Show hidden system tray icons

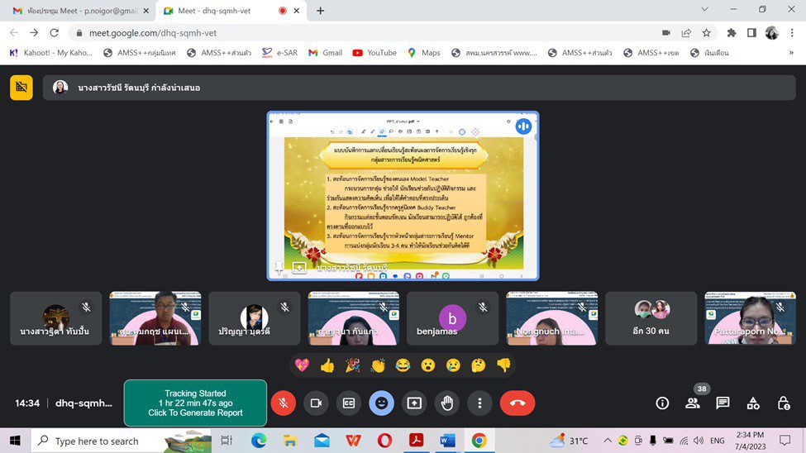pos(607,441)
